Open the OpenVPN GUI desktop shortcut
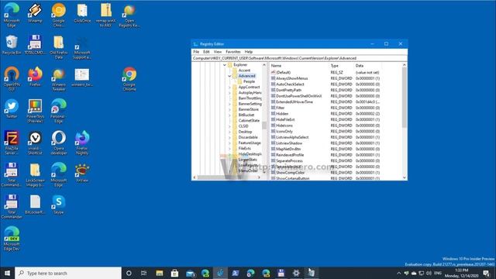This screenshot has height=279, width=496. [12, 79]
